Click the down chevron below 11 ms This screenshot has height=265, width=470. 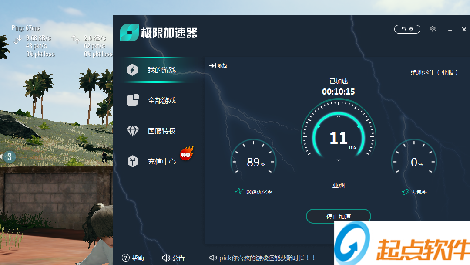point(339,160)
